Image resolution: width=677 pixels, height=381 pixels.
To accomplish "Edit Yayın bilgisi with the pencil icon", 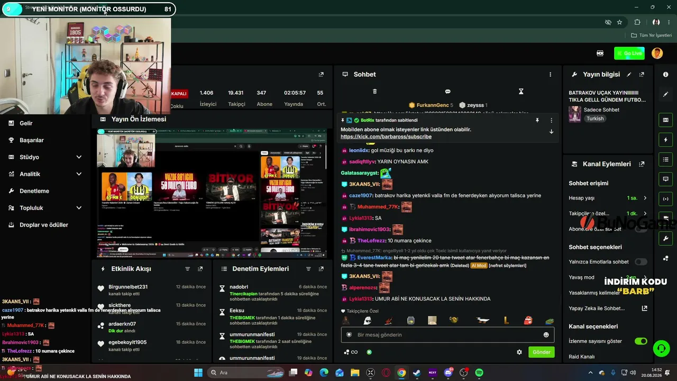I will pyautogui.click(x=629, y=75).
